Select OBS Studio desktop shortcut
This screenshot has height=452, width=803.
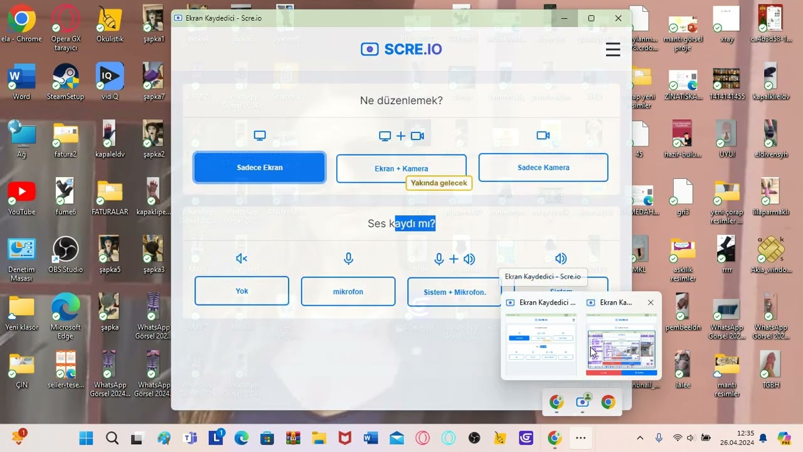point(65,255)
